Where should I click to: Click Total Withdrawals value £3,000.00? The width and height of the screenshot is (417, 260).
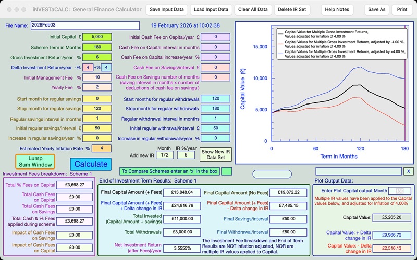(182, 232)
